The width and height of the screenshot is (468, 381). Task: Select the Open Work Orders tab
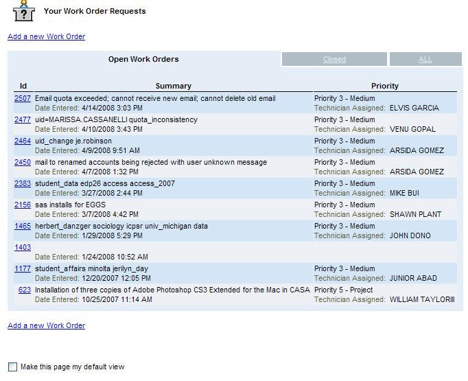click(x=143, y=60)
